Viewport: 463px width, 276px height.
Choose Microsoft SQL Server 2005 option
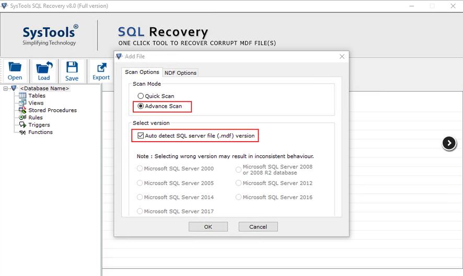click(x=140, y=183)
